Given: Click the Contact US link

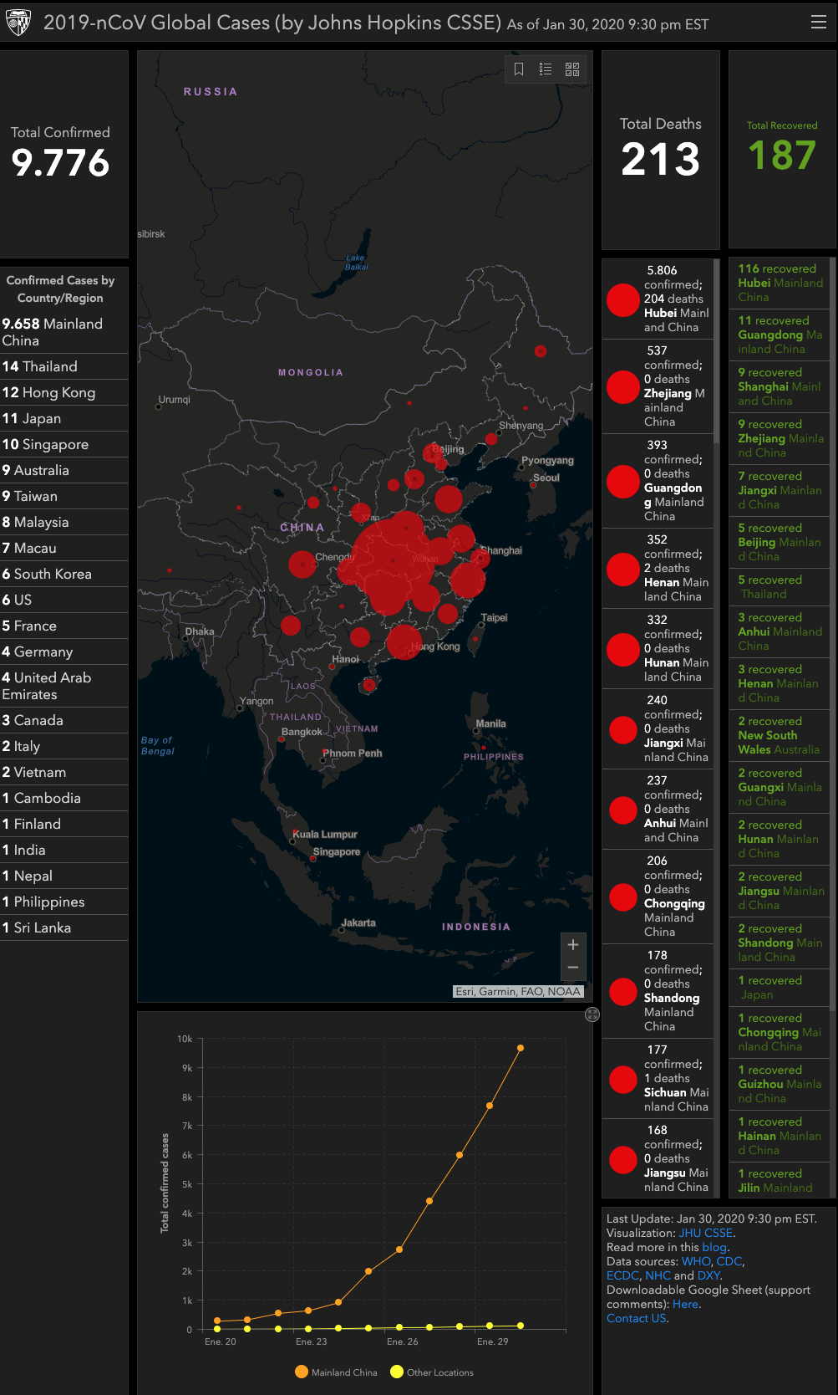Looking at the screenshot, I should (636, 1318).
